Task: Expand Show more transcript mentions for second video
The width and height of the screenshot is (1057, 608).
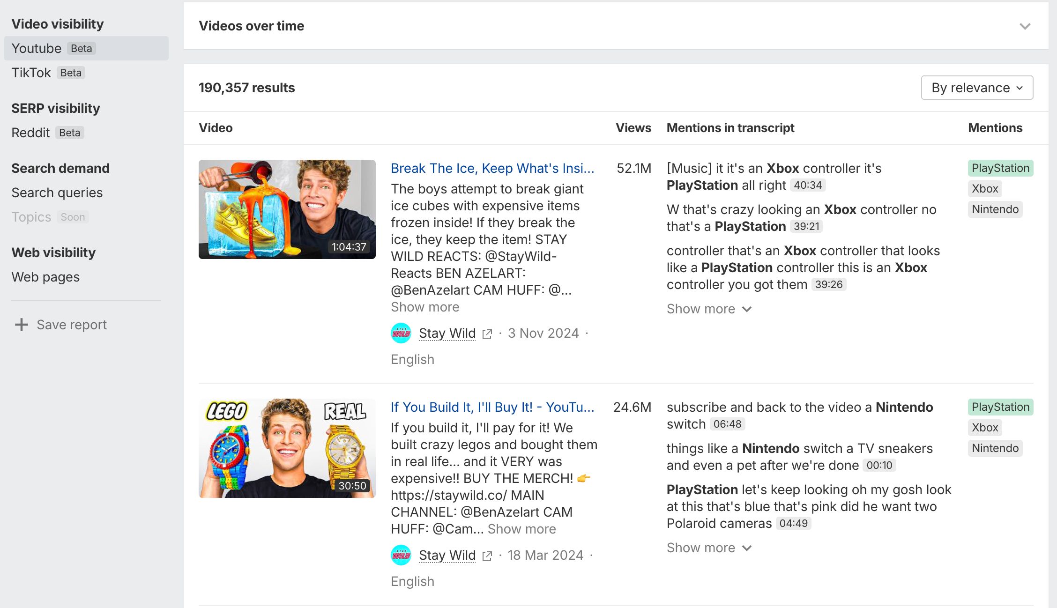Action: pos(709,548)
